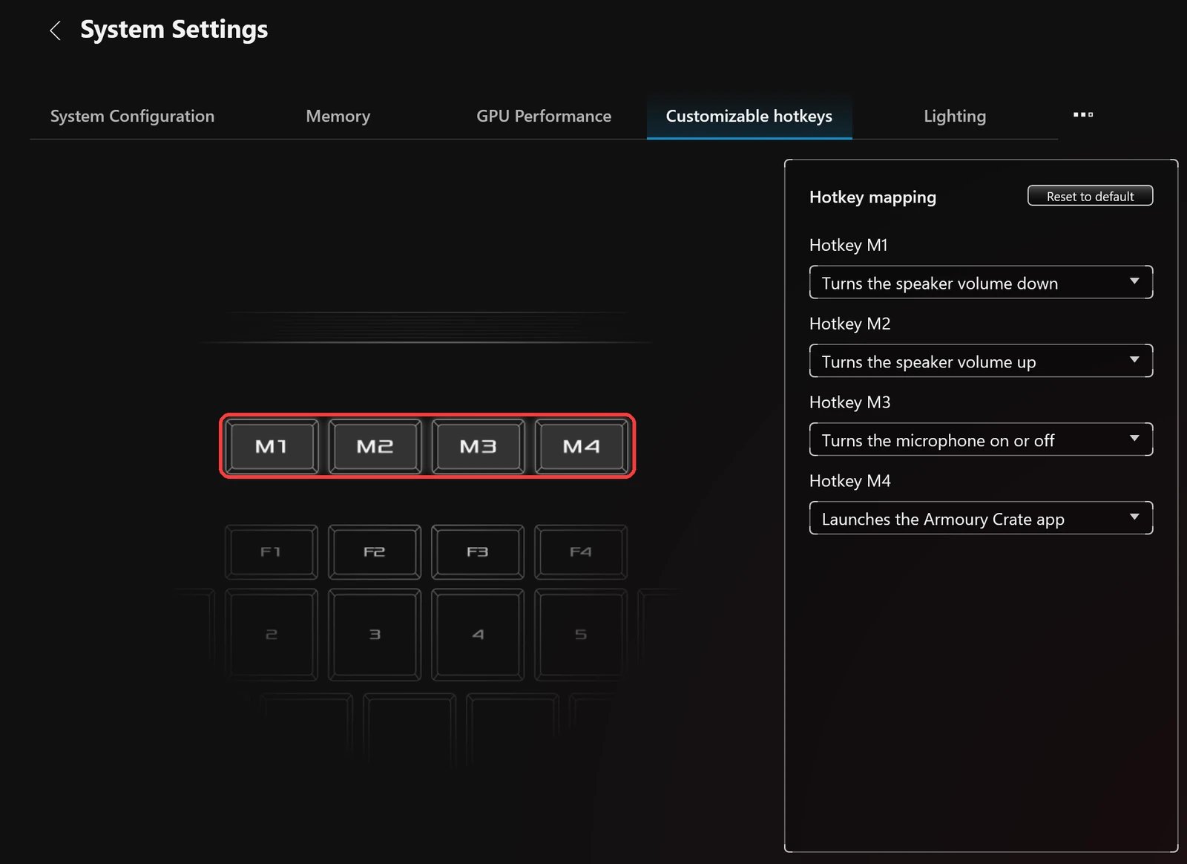Click the F4 key on the keyboard image
The image size is (1187, 864).
(x=581, y=552)
